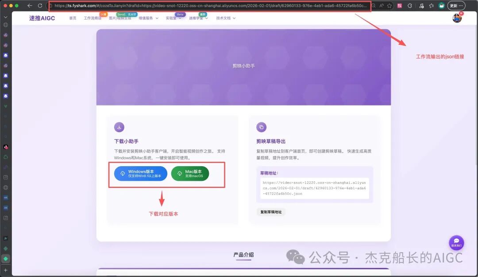Open 工作流商店 in the navigation

point(93,18)
